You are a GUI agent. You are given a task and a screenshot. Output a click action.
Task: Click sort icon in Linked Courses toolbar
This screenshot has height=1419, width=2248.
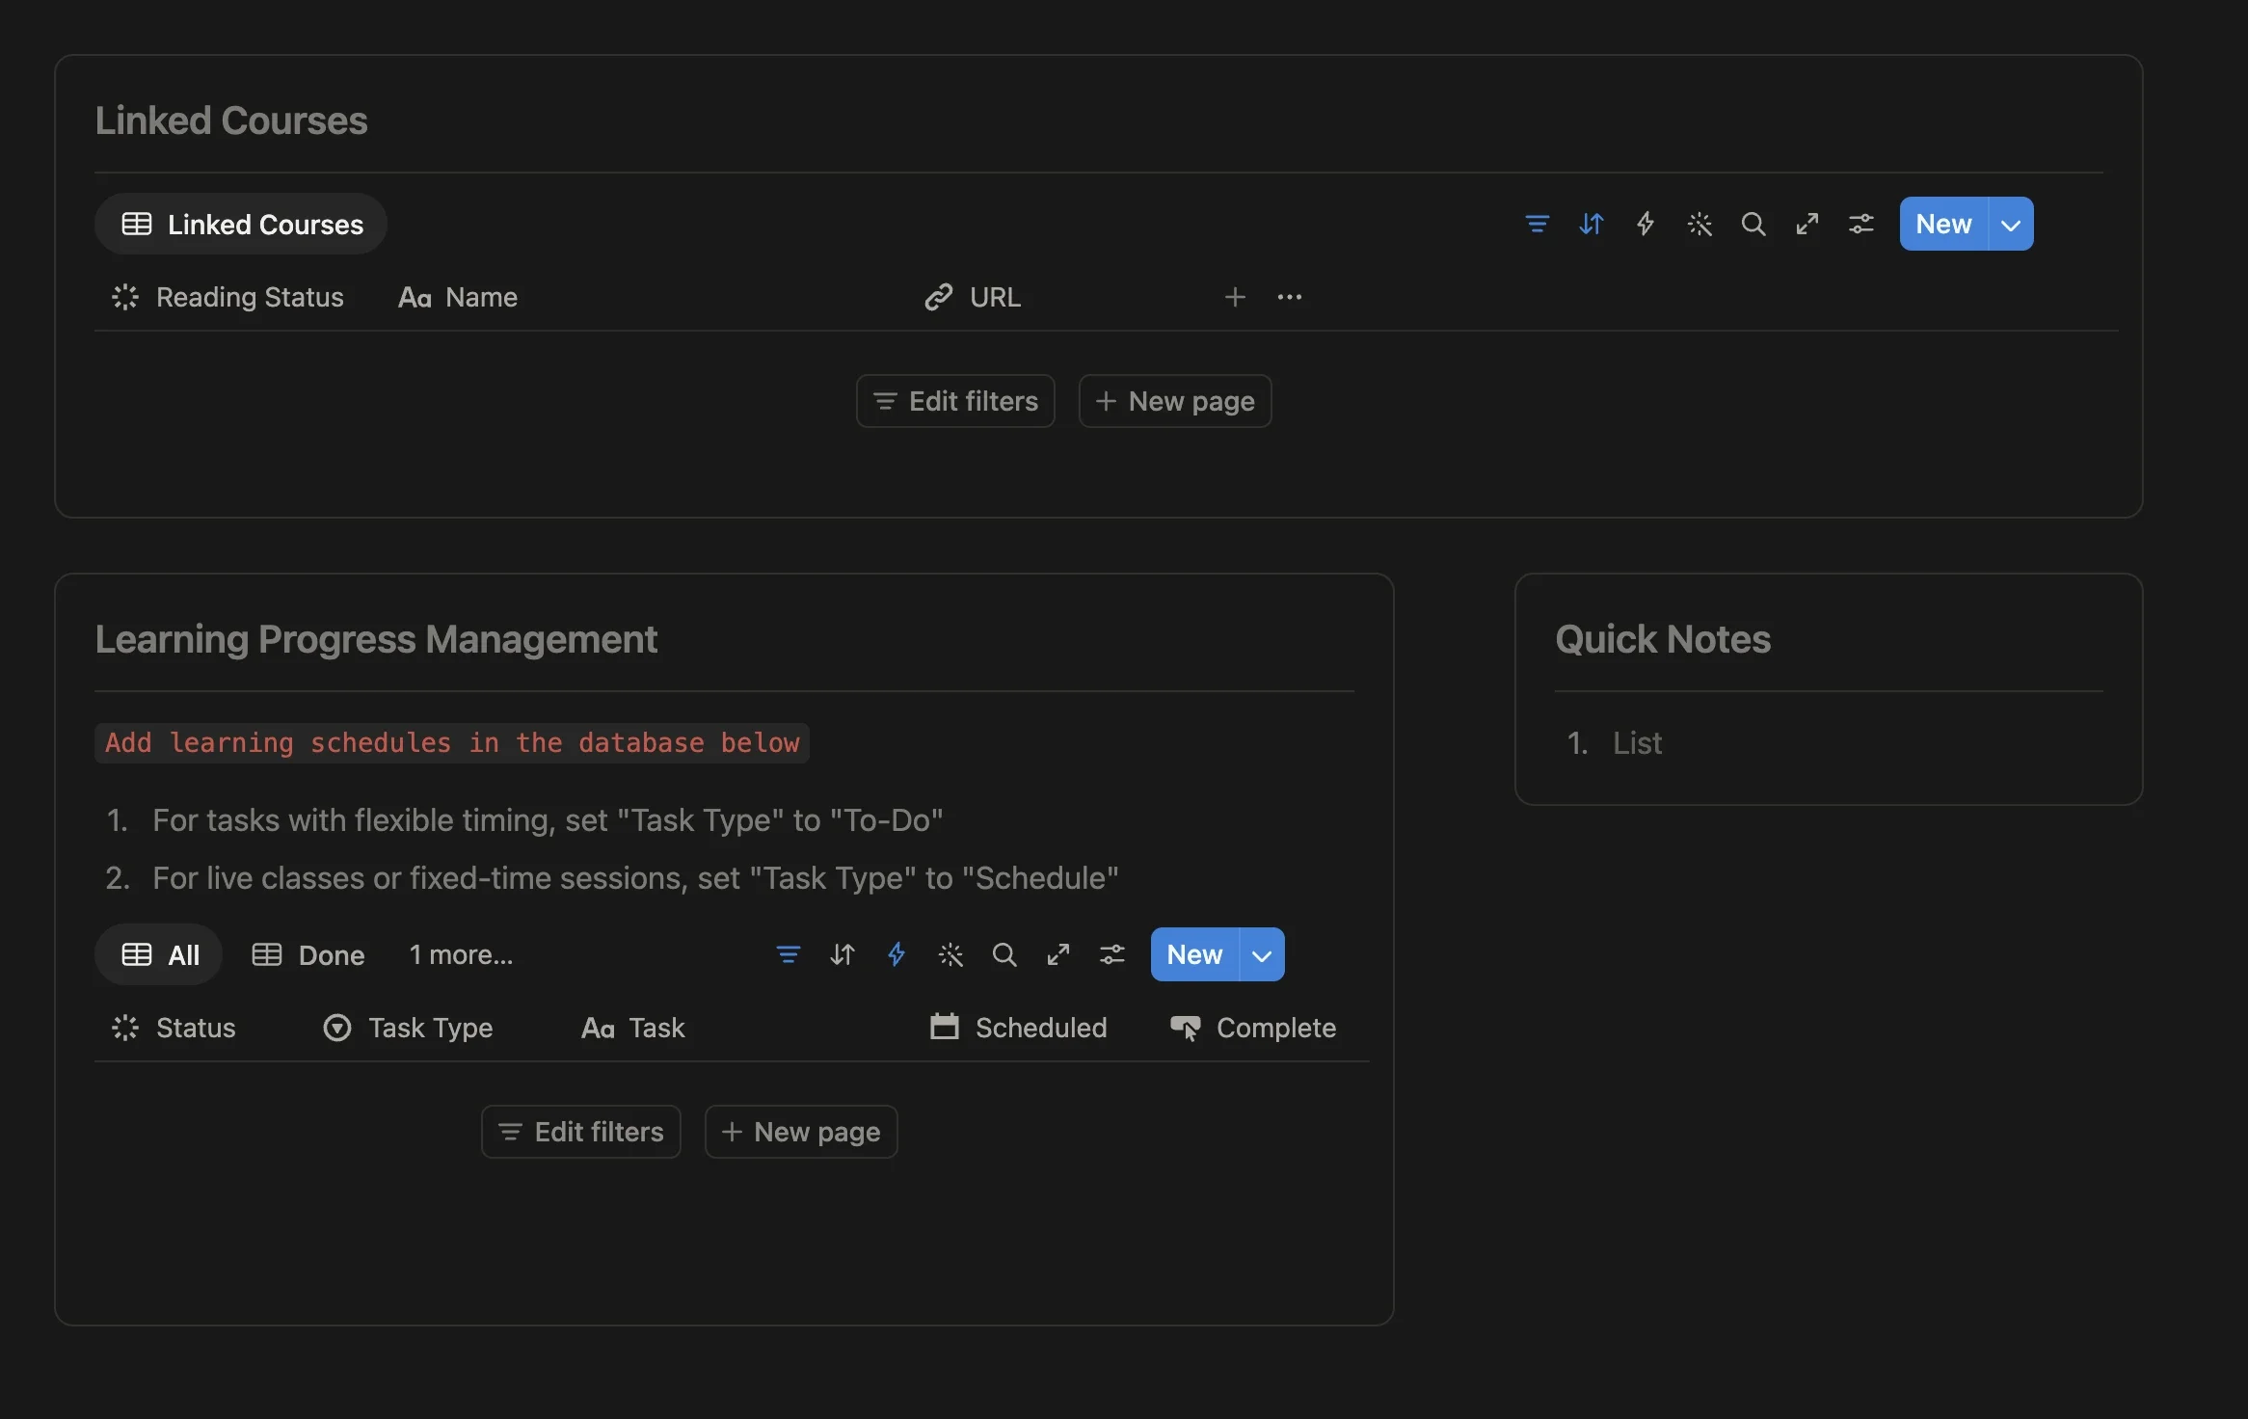click(1591, 224)
